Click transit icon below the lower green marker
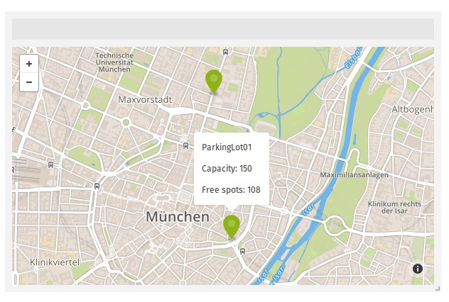Image resolution: width=449 pixels, height=302 pixels. point(243,251)
